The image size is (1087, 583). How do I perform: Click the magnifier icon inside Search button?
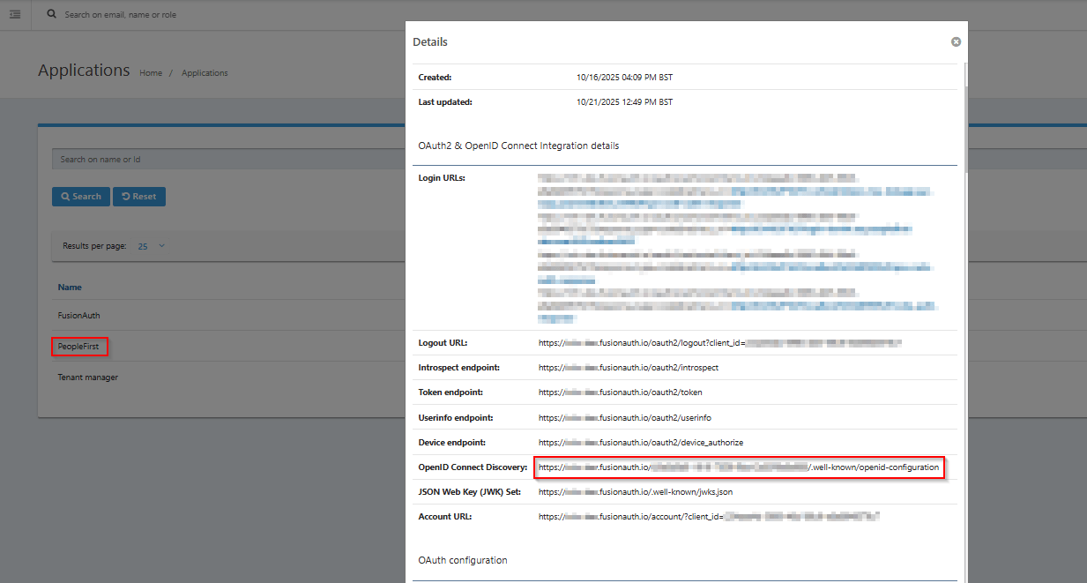pyautogui.click(x=67, y=196)
